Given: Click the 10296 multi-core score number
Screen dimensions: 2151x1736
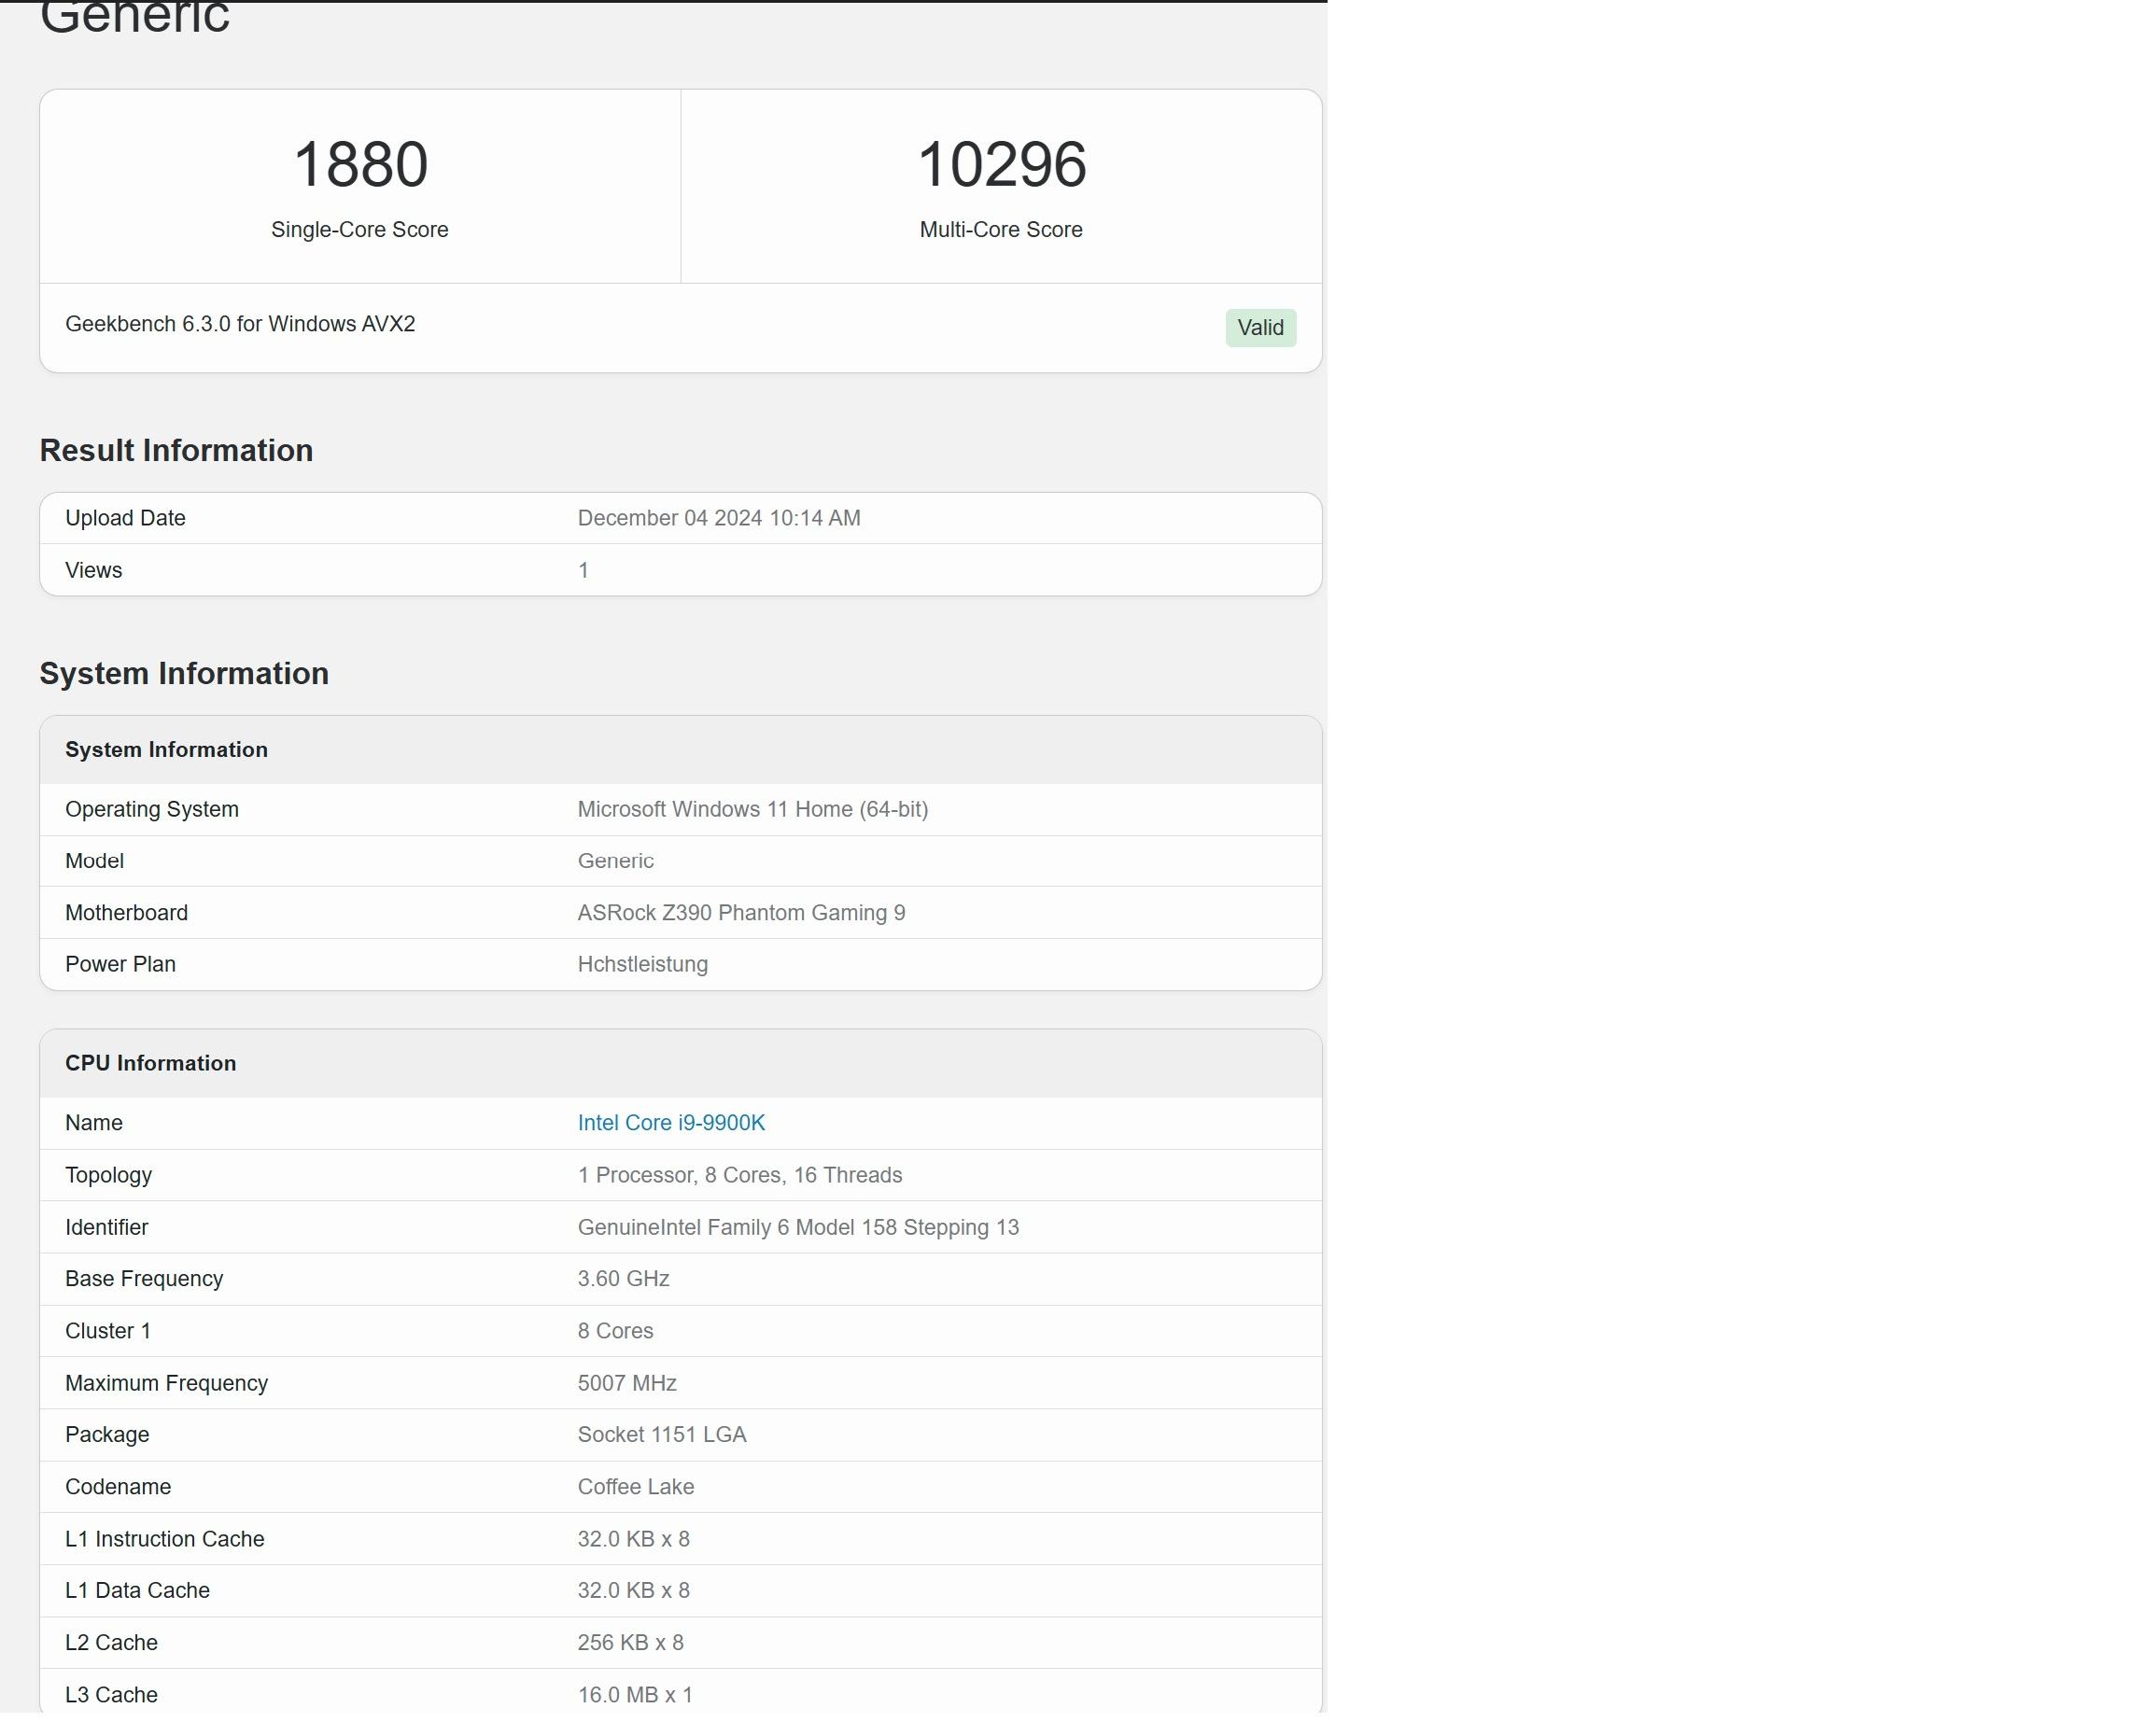Looking at the screenshot, I should pyautogui.click(x=1001, y=165).
